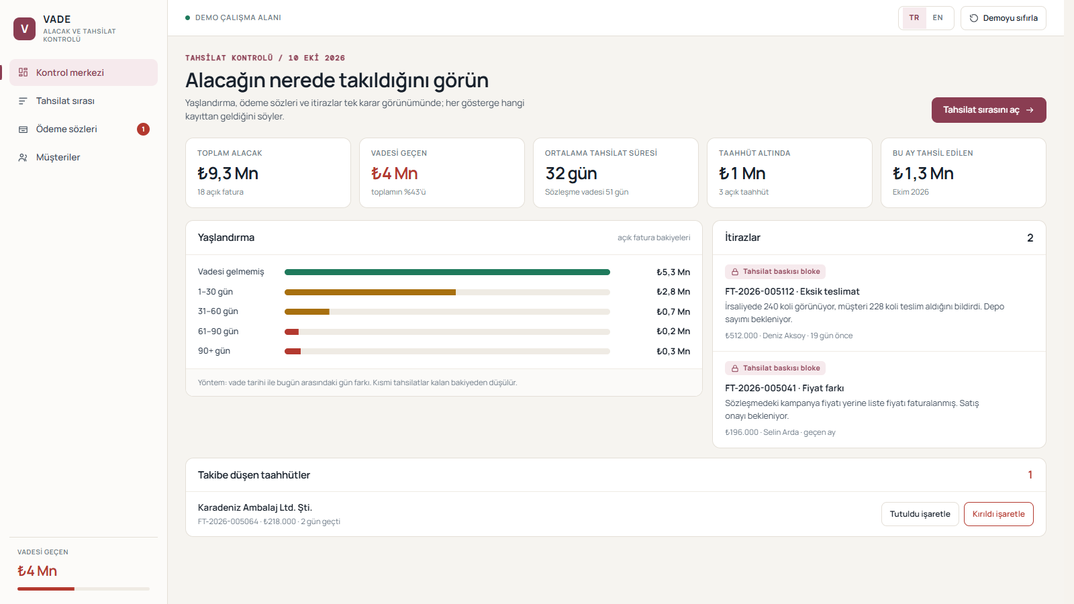
Task: Click the Kontrol merkezi dashboard icon
Action: (23, 72)
